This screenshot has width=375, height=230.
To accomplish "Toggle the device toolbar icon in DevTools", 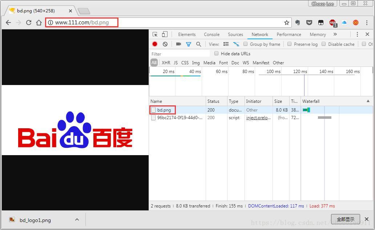I will 165,35.
